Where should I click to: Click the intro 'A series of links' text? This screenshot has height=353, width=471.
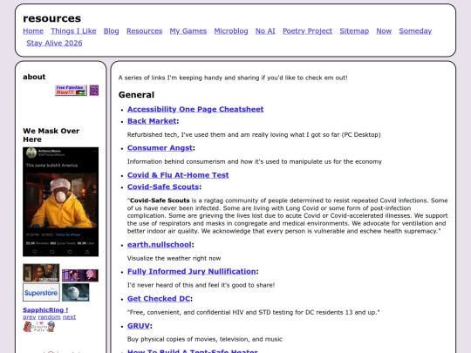click(233, 78)
